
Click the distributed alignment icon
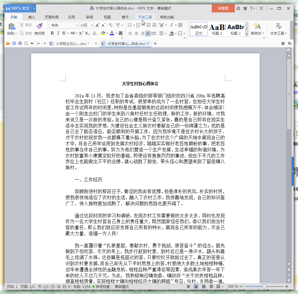[x=154, y=33]
